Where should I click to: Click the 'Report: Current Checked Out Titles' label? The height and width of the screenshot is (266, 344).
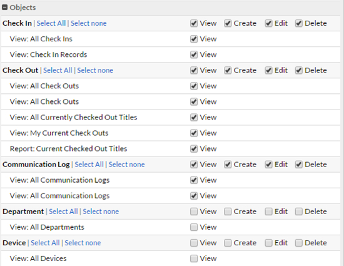coord(68,149)
